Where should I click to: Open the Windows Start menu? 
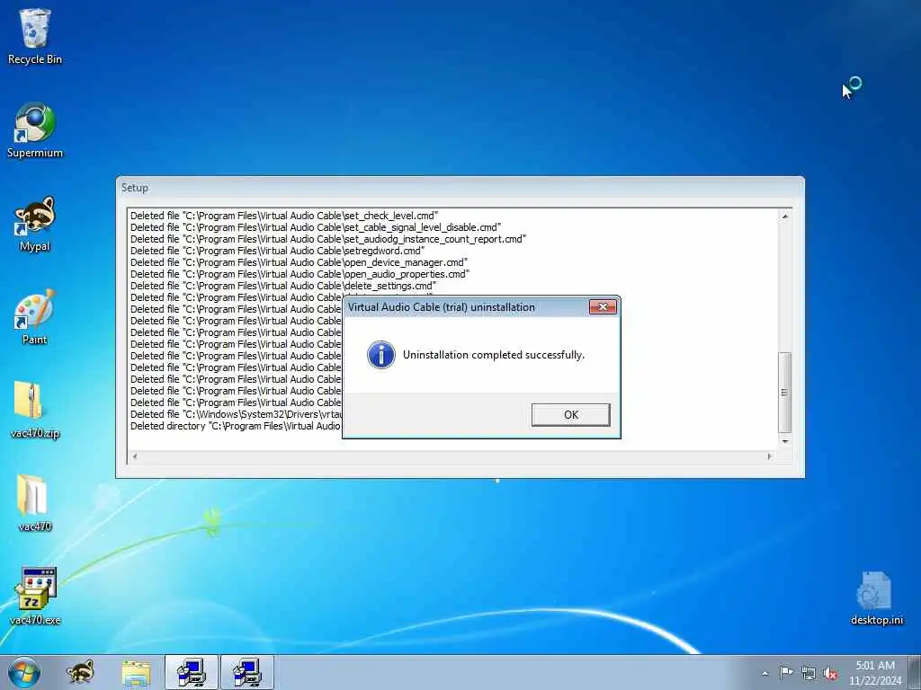pyautogui.click(x=24, y=672)
